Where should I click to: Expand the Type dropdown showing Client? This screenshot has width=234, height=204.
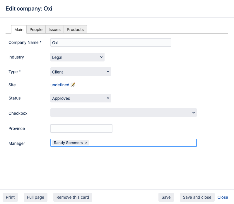coord(81,72)
